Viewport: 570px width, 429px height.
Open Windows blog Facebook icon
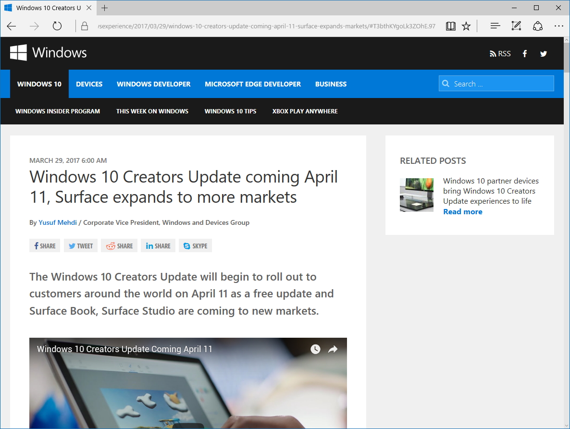[525, 54]
